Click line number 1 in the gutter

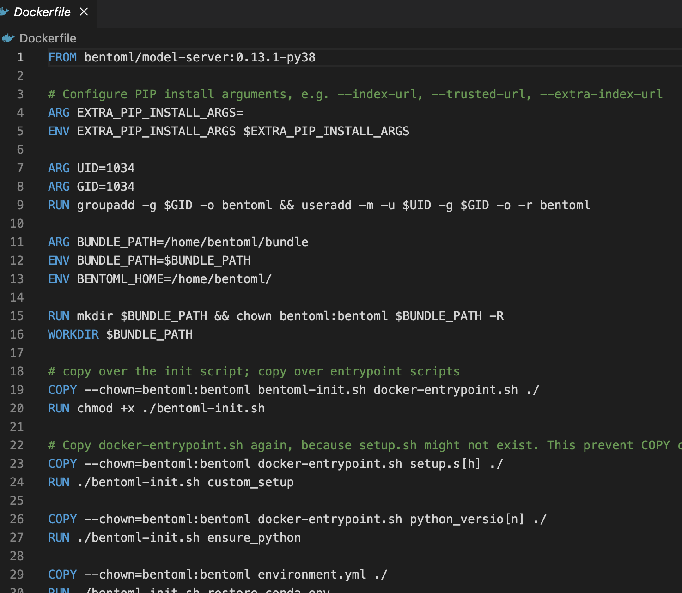(x=20, y=57)
